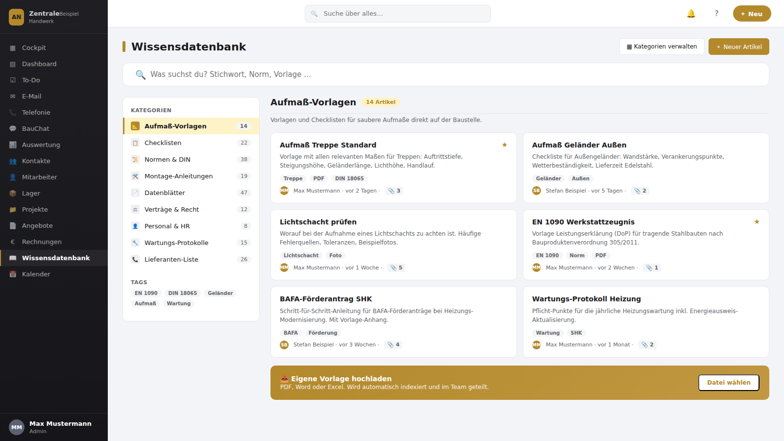Filter by the Wartung tag in sidebar
The image size is (784, 441).
click(x=179, y=303)
